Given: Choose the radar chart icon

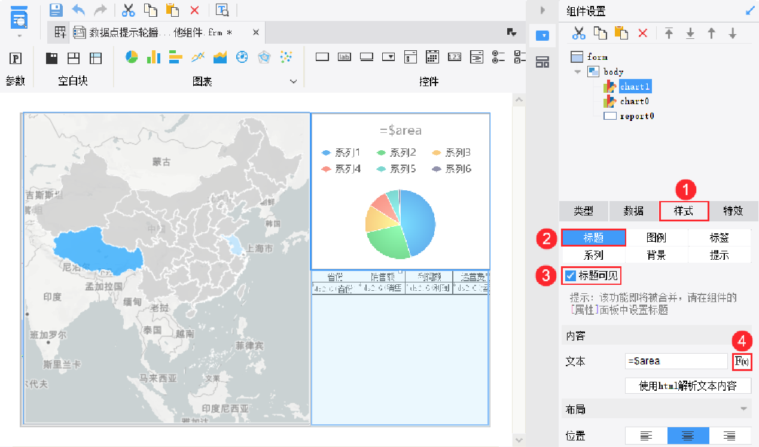Looking at the screenshot, I should click(x=264, y=57).
